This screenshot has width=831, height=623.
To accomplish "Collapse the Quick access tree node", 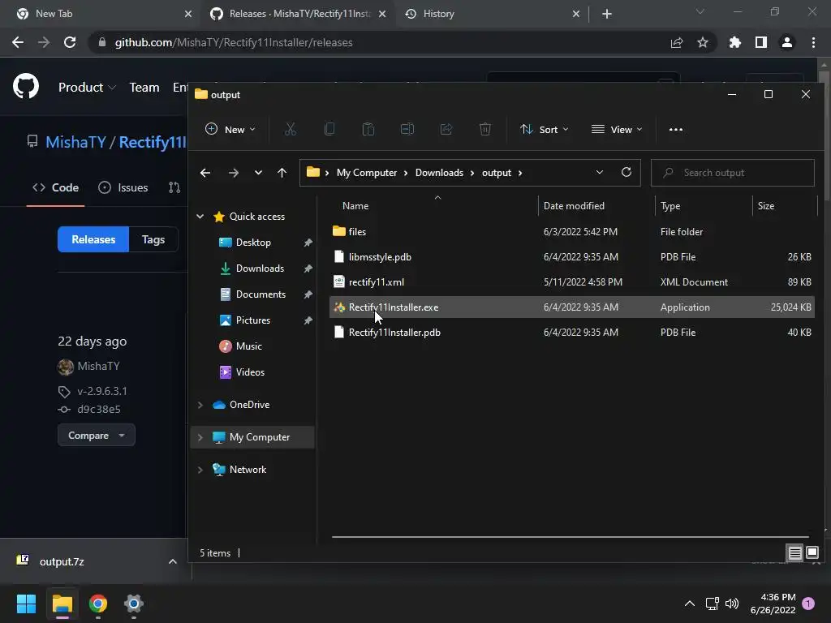I will [200, 216].
